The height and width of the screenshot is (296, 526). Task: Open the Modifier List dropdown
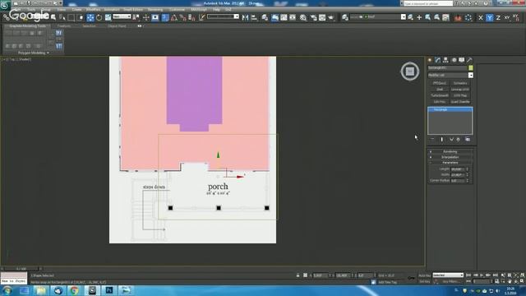point(450,75)
